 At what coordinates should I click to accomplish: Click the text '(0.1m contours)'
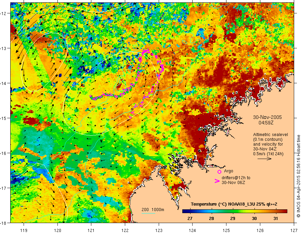(x=268, y=139)
